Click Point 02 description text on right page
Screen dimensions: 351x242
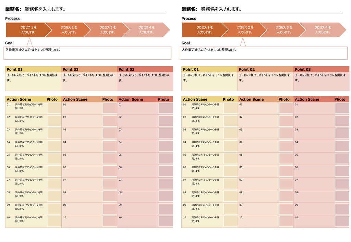[x=264, y=78]
